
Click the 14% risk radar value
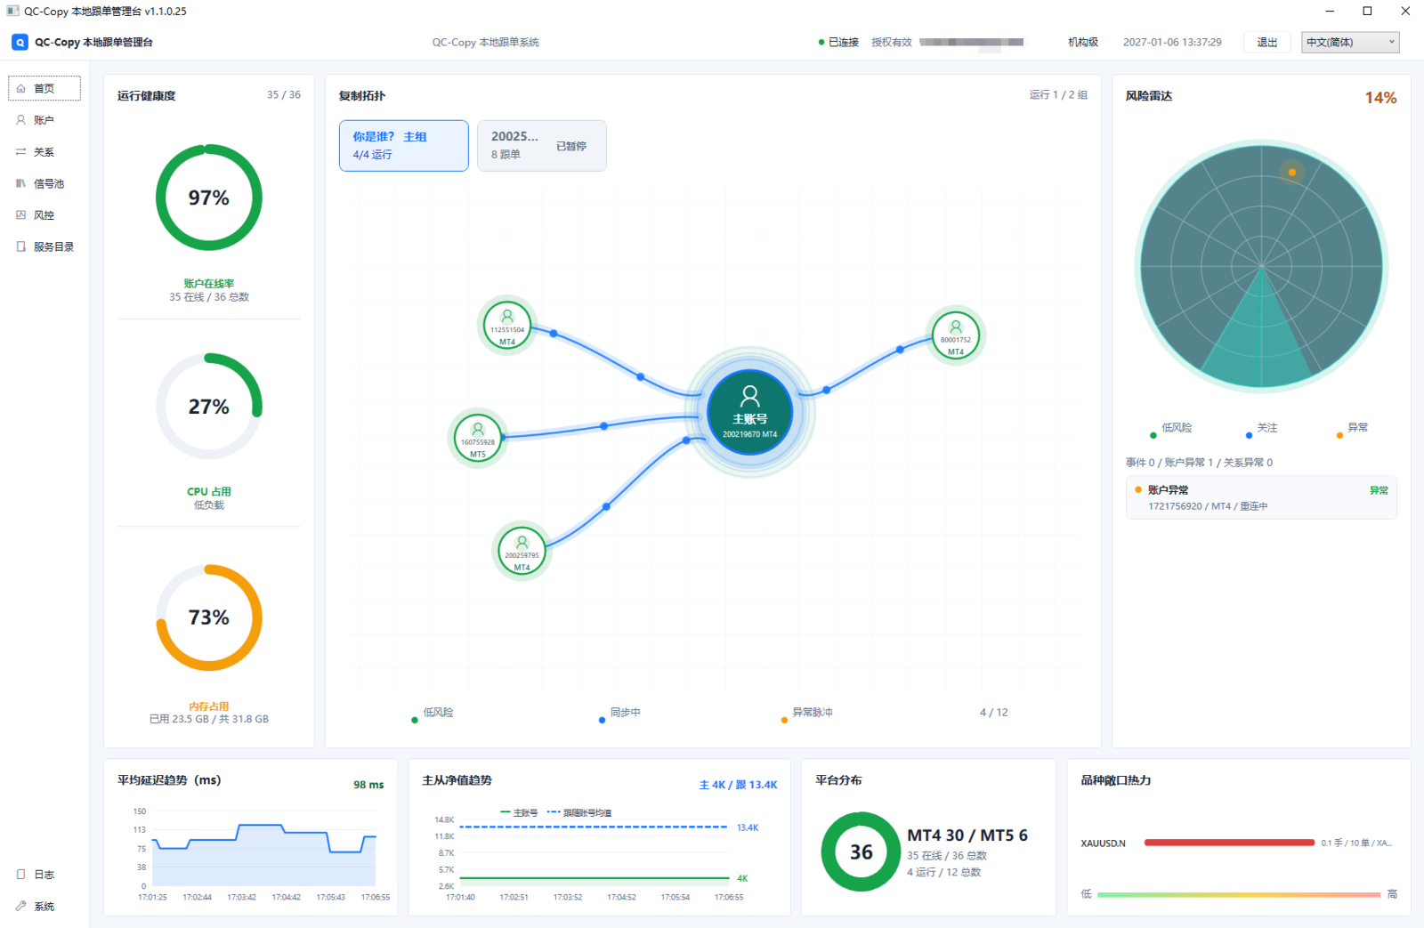coord(1380,98)
